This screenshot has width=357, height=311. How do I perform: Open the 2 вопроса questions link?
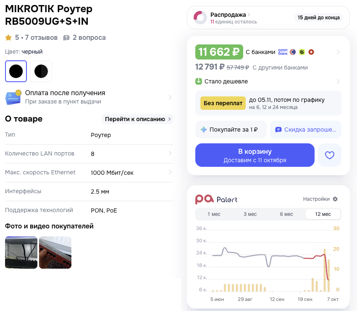[x=89, y=37]
